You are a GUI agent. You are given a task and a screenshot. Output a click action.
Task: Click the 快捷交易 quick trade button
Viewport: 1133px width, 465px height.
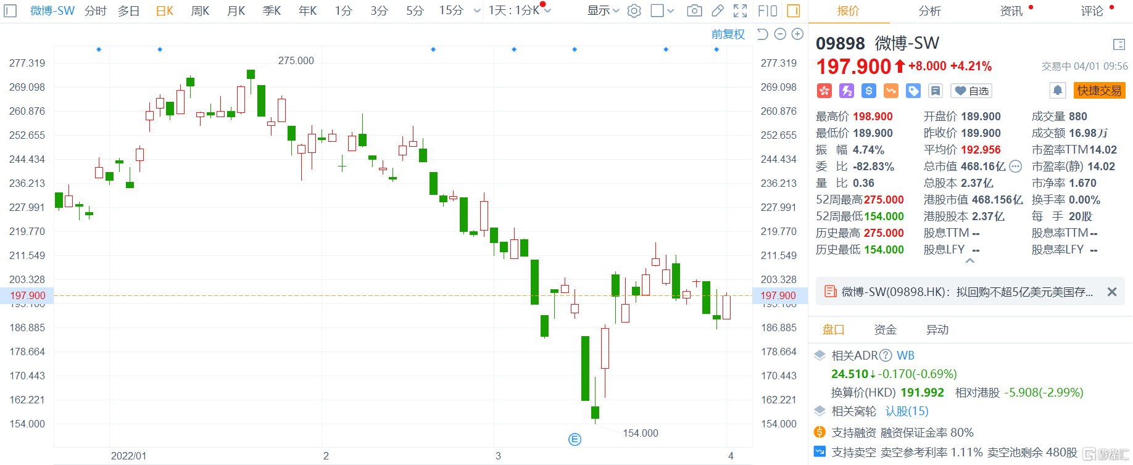(1099, 91)
